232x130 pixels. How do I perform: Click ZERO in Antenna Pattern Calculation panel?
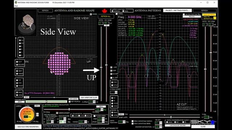(x=101, y=107)
